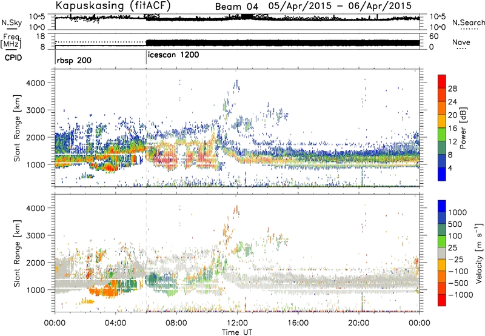Click the '4000' tick label on the power panel
Screen dimensions: 485x336
click(35, 83)
